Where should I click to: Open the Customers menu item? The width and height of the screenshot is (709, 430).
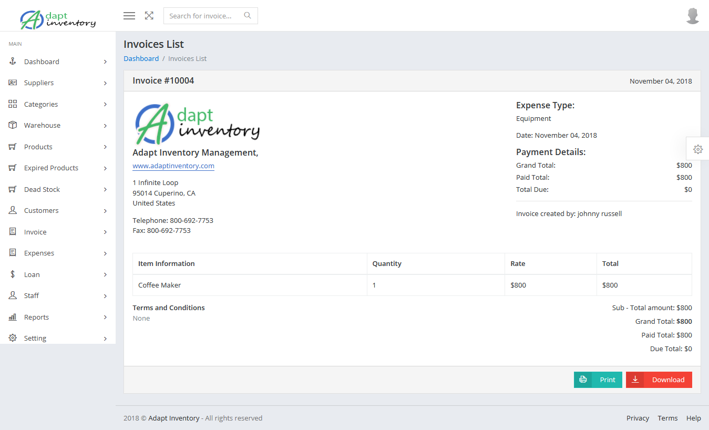(x=41, y=210)
